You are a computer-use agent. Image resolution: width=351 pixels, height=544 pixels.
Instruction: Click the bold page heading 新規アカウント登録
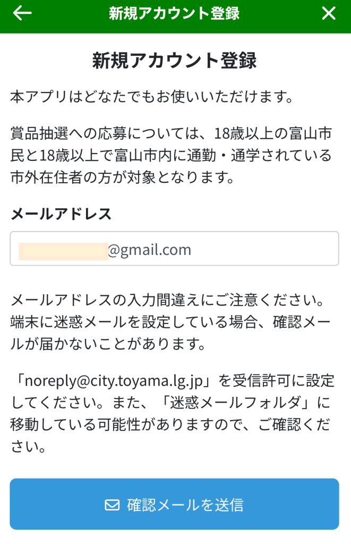(175, 61)
